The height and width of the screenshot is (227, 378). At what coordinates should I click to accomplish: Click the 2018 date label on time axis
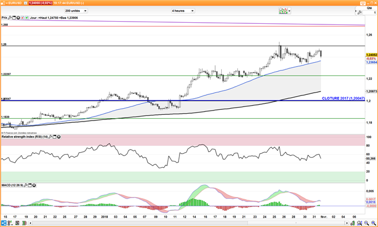click(105, 217)
